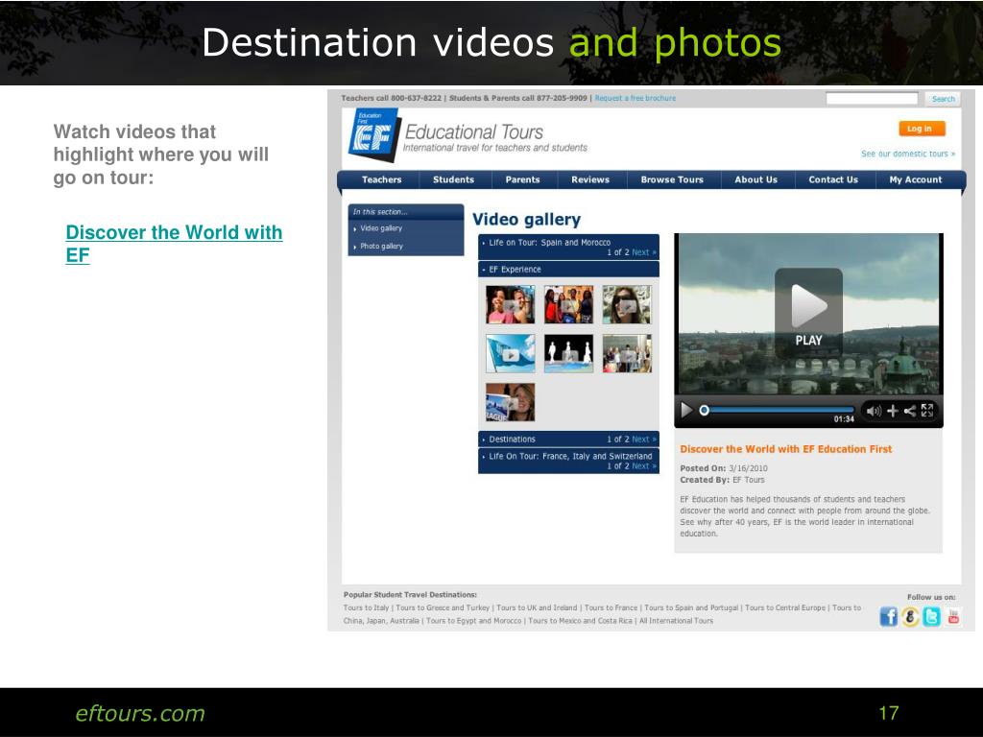This screenshot has height=737, width=983.
Task: Click the plus icon on the video player
Action: (x=893, y=411)
